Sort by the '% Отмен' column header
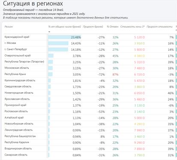This screenshot has width=177, height=160. pyautogui.click(x=113, y=27)
